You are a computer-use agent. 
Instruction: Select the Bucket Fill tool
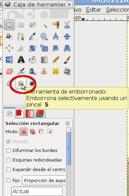pyautogui.click(x=33, y=60)
